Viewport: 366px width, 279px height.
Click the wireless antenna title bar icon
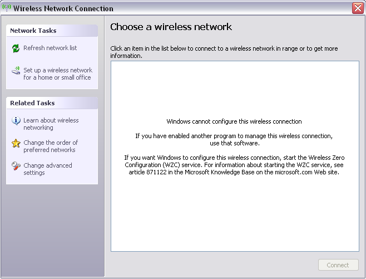pos(7,8)
